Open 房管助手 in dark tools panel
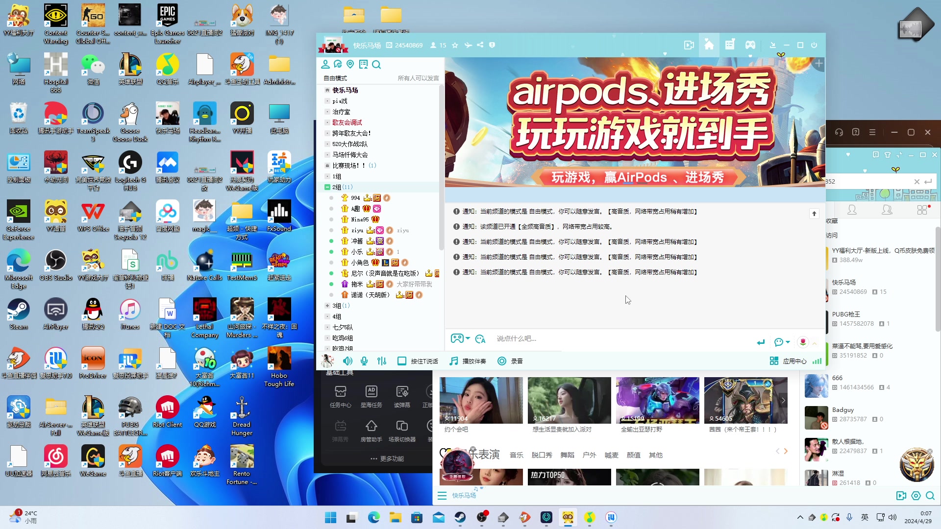This screenshot has width=941, height=529. (x=371, y=431)
